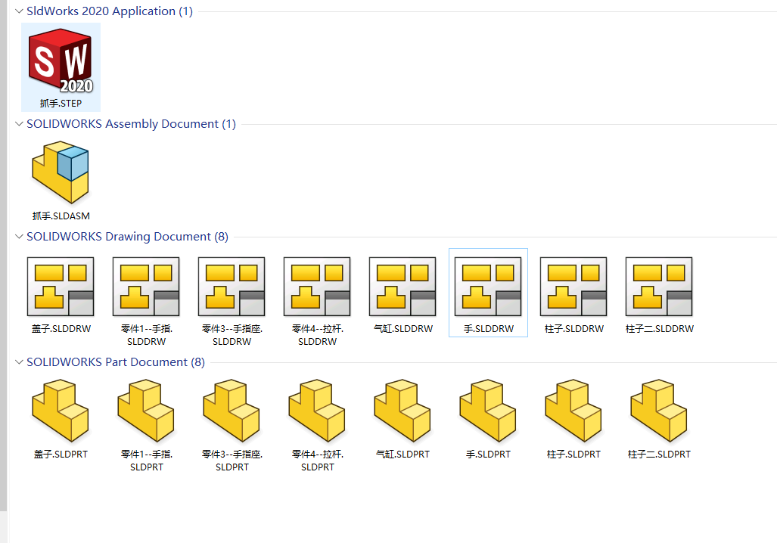The width and height of the screenshot is (777, 543).
Task: Click the 柱子二.SLDDRW file name label
Action: tap(660, 328)
